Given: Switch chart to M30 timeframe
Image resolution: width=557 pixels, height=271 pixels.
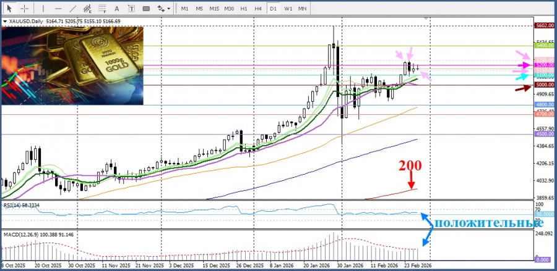Looking at the screenshot, I should coord(229,9).
